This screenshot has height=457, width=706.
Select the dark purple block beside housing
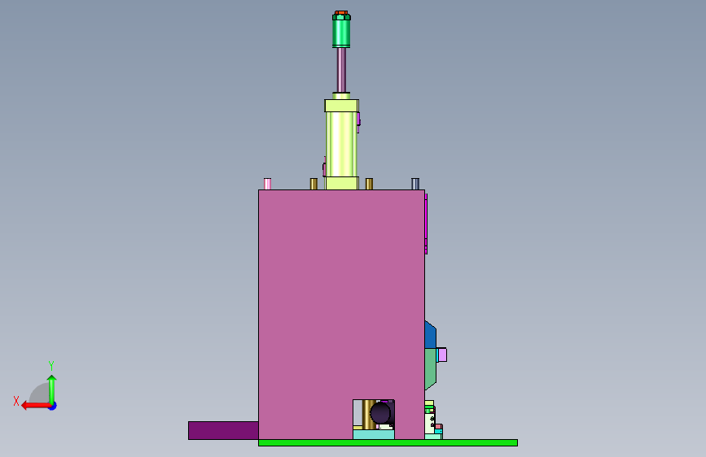tap(223, 430)
